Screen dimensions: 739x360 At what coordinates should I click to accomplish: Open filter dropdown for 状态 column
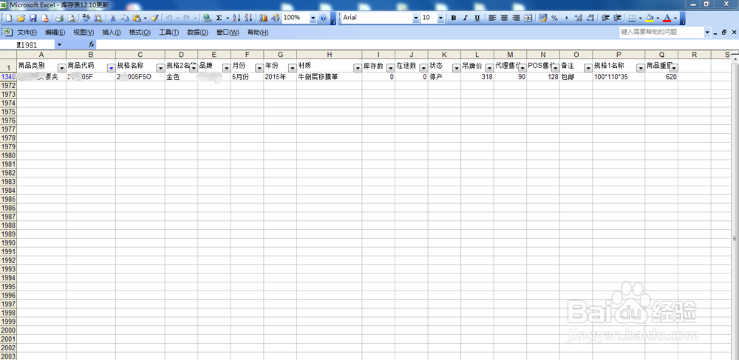point(456,68)
